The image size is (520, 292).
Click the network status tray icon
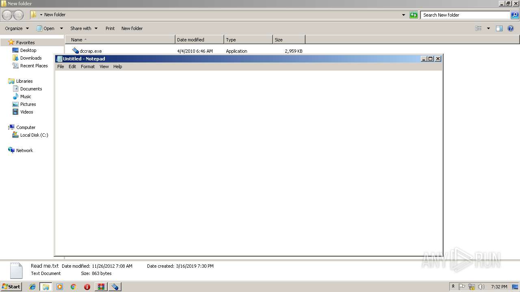pos(472,287)
